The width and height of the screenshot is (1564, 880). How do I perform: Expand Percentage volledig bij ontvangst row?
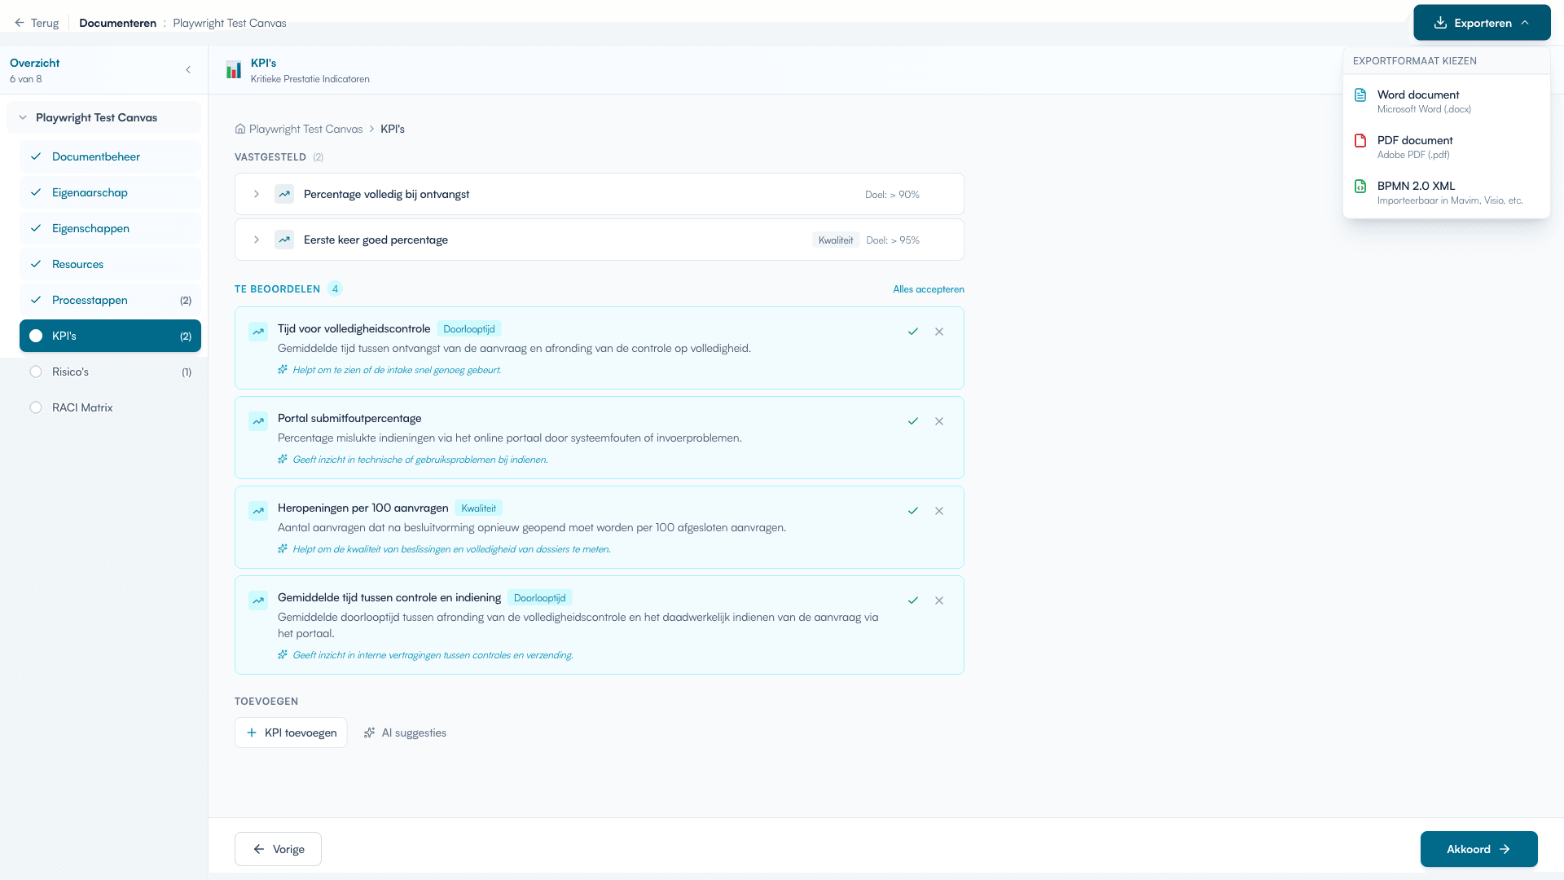click(x=257, y=194)
